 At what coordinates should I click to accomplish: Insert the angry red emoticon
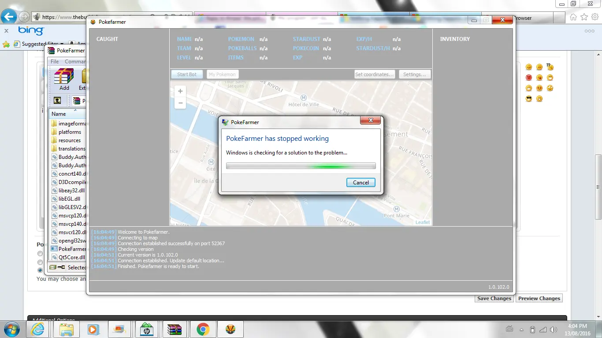[x=529, y=77]
